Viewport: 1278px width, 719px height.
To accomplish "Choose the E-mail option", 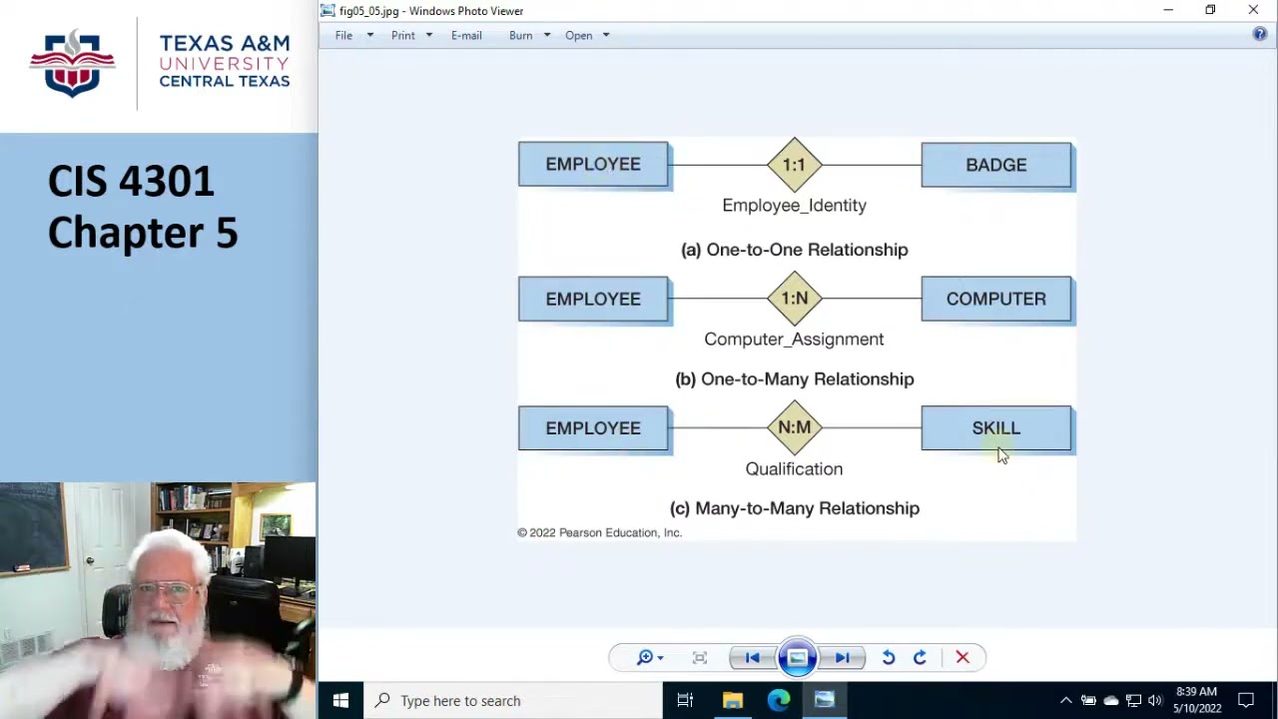I will tap(466, 35).
